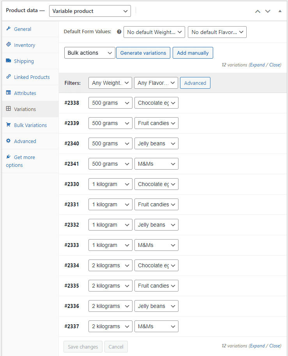The width and height of the screenshot is (288, 356).
Task: Click the Add manually button
Action: point(193,53)
